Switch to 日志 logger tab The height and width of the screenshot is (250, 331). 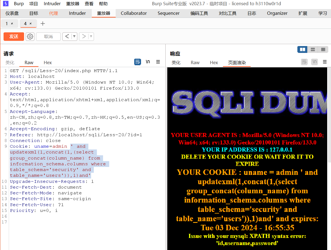(x=252, y=13)
